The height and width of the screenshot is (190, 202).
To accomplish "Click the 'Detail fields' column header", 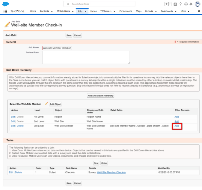I will 116,110.
